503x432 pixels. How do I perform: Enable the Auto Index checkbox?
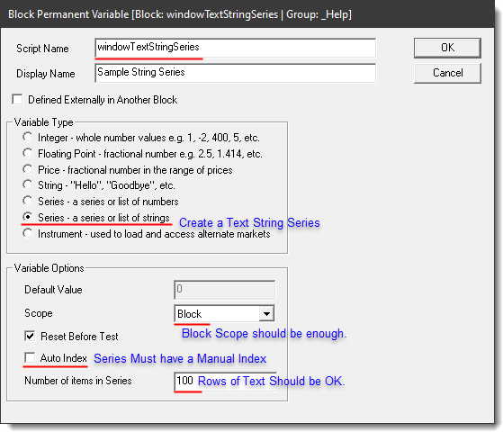click(x=30, y=357)
